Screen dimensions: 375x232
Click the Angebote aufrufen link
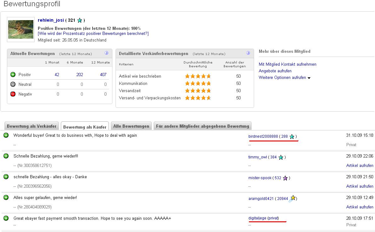pos(275,71)
